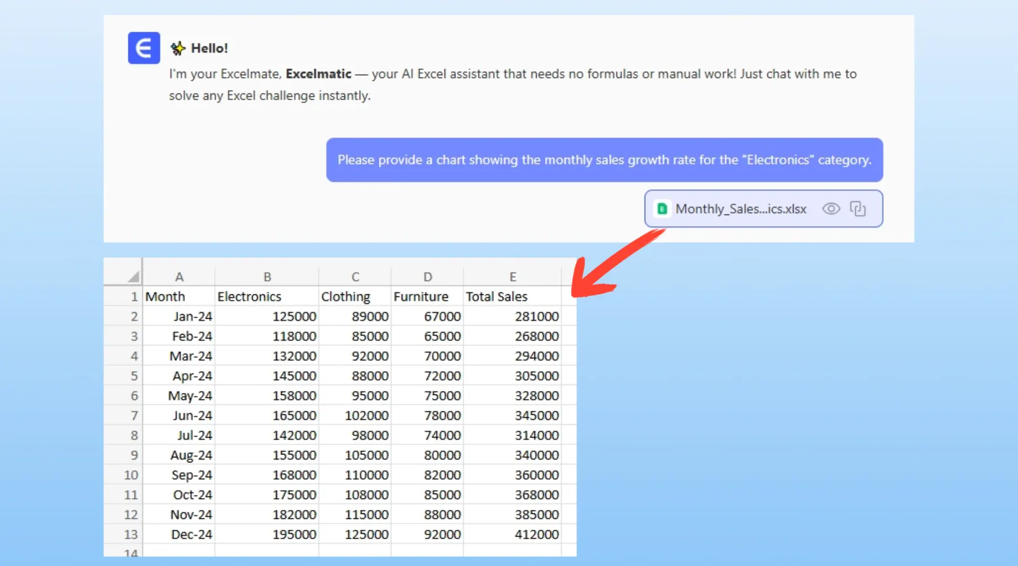Click the green spreadsheet file icon
The image size is (1018, 566).
pos(662,209)
